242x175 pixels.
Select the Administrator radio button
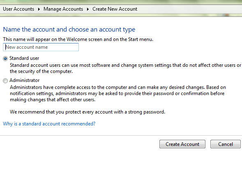coord(5,81)
